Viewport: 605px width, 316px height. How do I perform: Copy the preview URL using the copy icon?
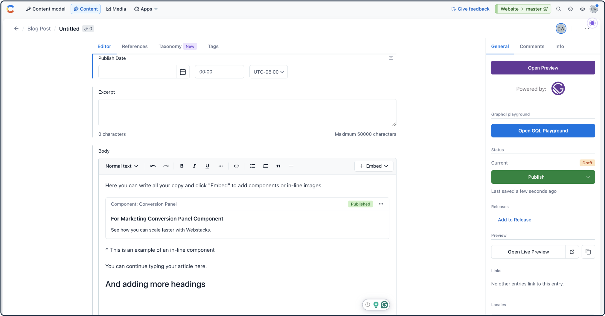(588, 252)
